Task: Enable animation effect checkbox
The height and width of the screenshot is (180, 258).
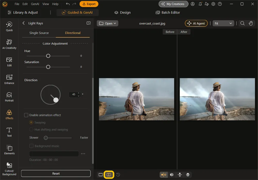Action: pyautogui.click(x=26, y=115)
